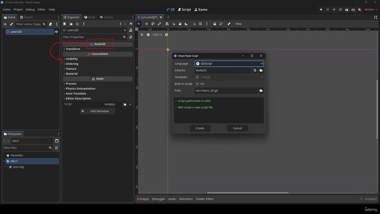Click the Inspector save resource icon

pyautogui.click(x=77, y=24)
